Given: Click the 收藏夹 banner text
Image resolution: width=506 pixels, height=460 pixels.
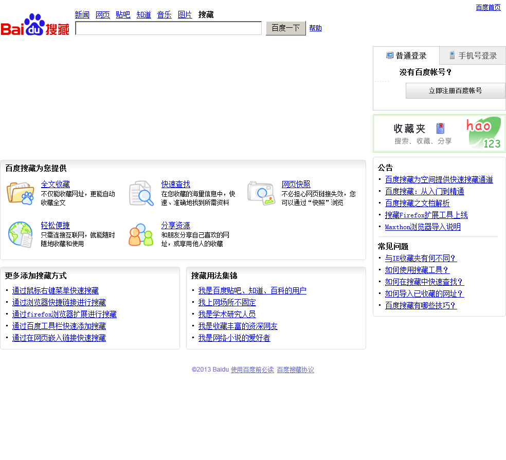Looking at the screenshot, I should (409, 128).
